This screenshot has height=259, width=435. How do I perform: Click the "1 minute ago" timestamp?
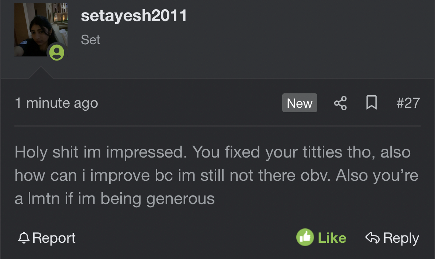pyautogui.click(x=56, y=103)
